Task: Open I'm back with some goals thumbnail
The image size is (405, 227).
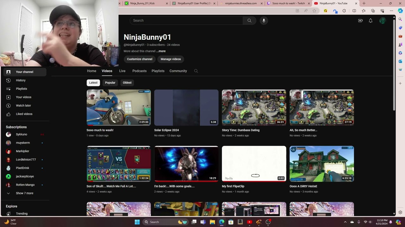Action: pos(186,164)
